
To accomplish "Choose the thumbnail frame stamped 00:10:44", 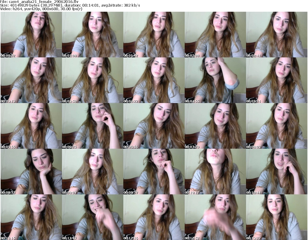I will pyautogui.click(x=277, y=172).
